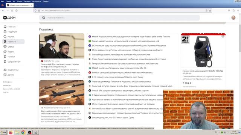Click the Политика section heading
Image resolution: width=241 pixels, height=135 pixels.
46,29
